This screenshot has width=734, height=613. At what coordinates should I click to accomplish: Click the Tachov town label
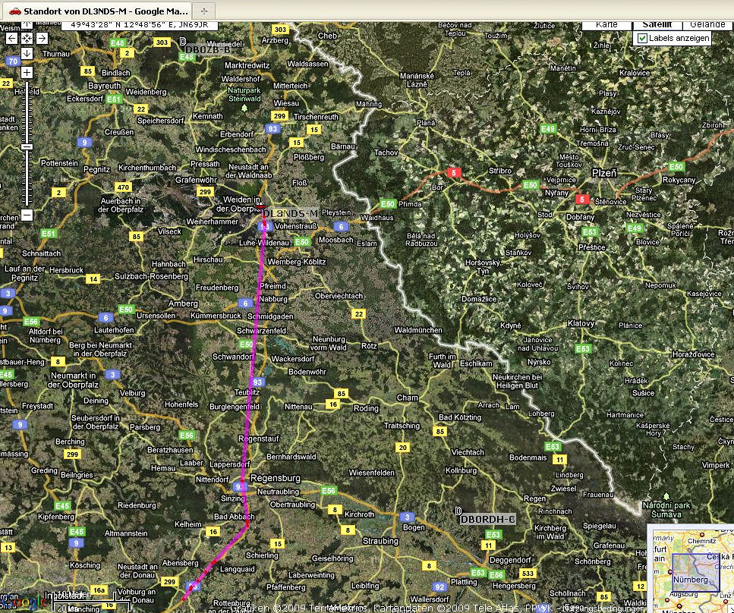tap(386, 152)
